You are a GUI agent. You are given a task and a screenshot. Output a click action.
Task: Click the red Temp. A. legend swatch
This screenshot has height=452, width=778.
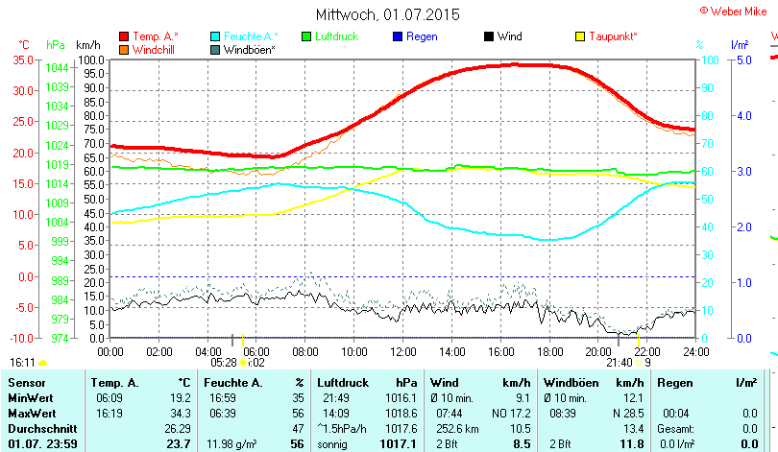click(x=124, y=36)
